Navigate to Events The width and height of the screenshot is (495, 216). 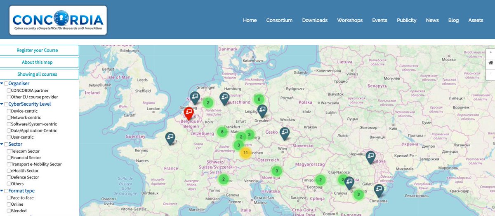(380, 20)
